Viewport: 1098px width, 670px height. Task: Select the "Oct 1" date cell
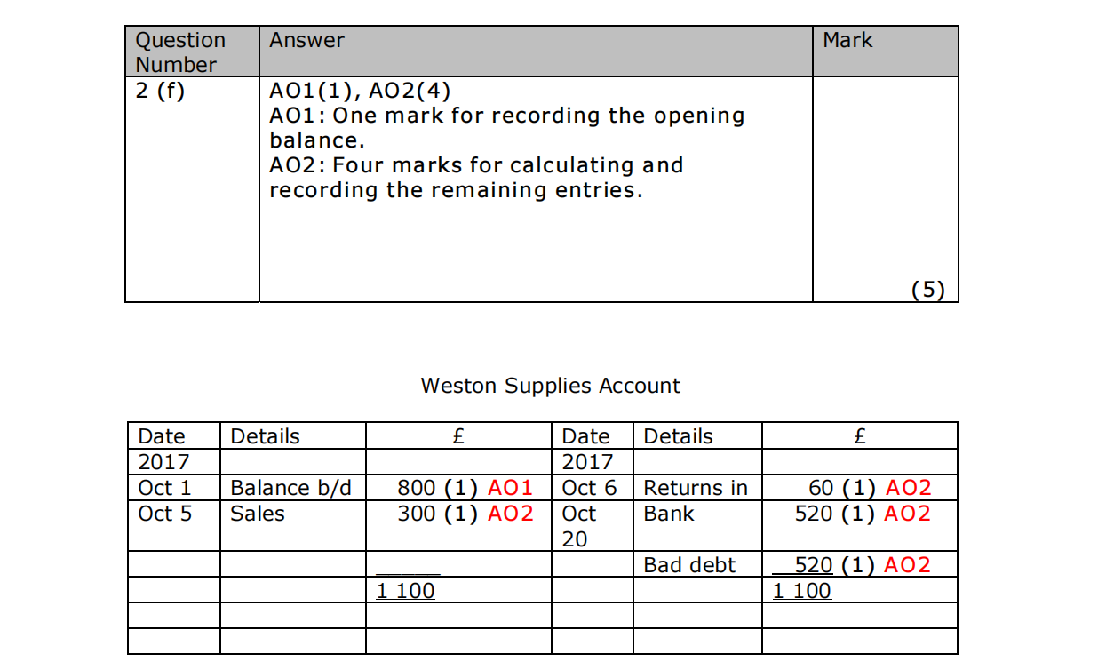coord(165,488)
